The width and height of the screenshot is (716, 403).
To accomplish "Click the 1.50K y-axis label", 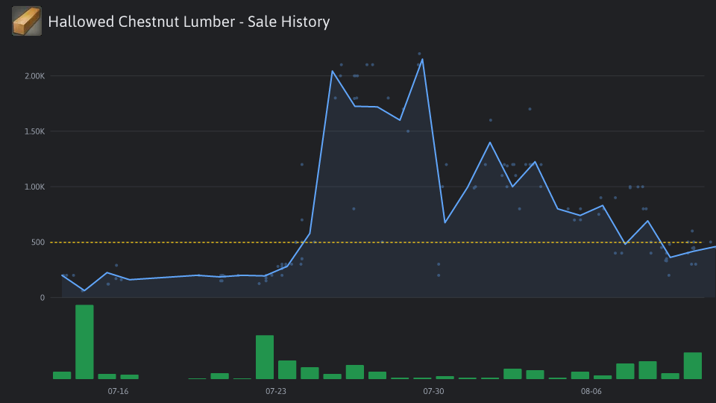I will 35,131.
